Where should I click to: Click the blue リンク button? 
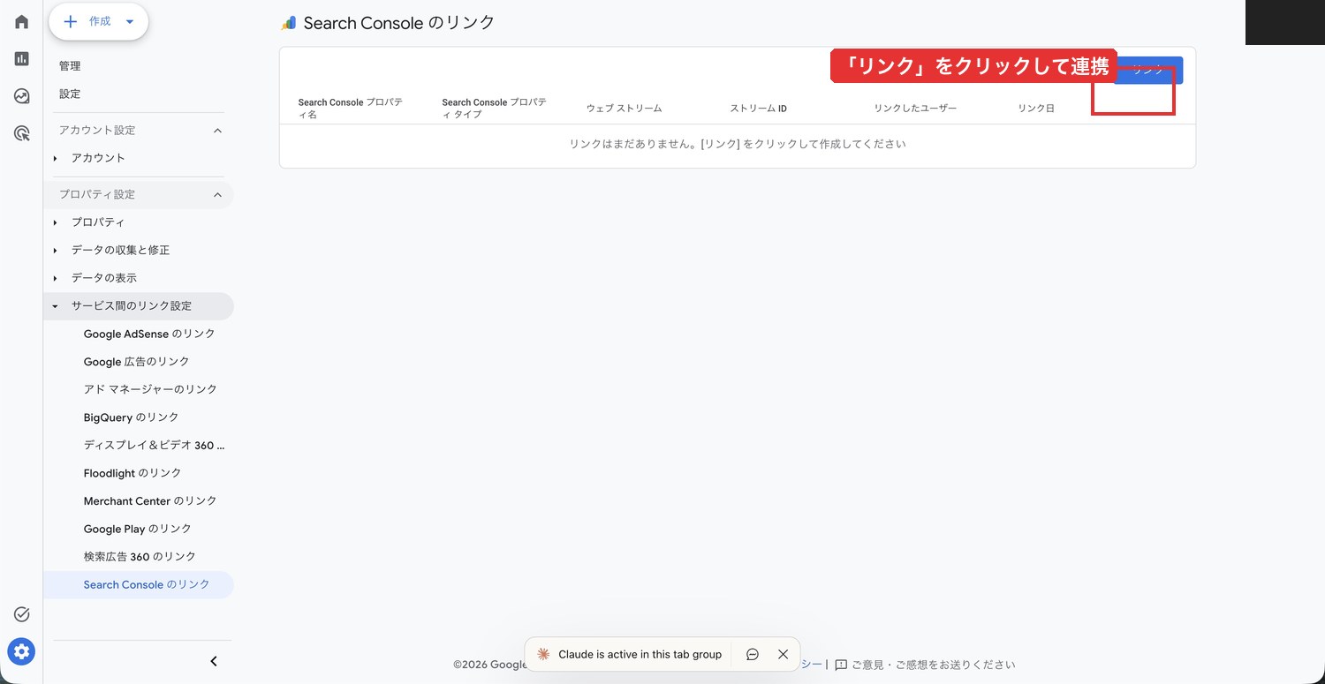1148,71
